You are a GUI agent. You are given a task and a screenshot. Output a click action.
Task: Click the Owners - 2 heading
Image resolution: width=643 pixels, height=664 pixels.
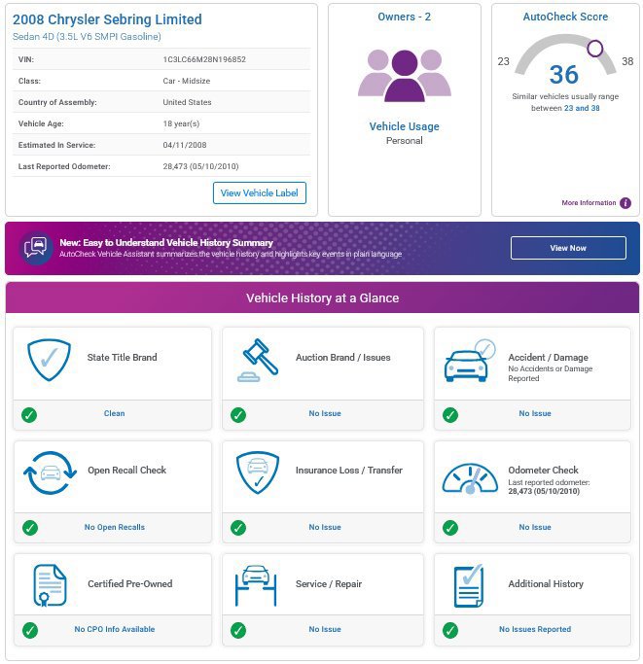click(405, 17)
